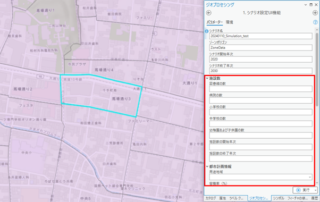This screenshot has height=202, width=320.
Task: Click the 中央5 map label
Action: coord(86,198)
